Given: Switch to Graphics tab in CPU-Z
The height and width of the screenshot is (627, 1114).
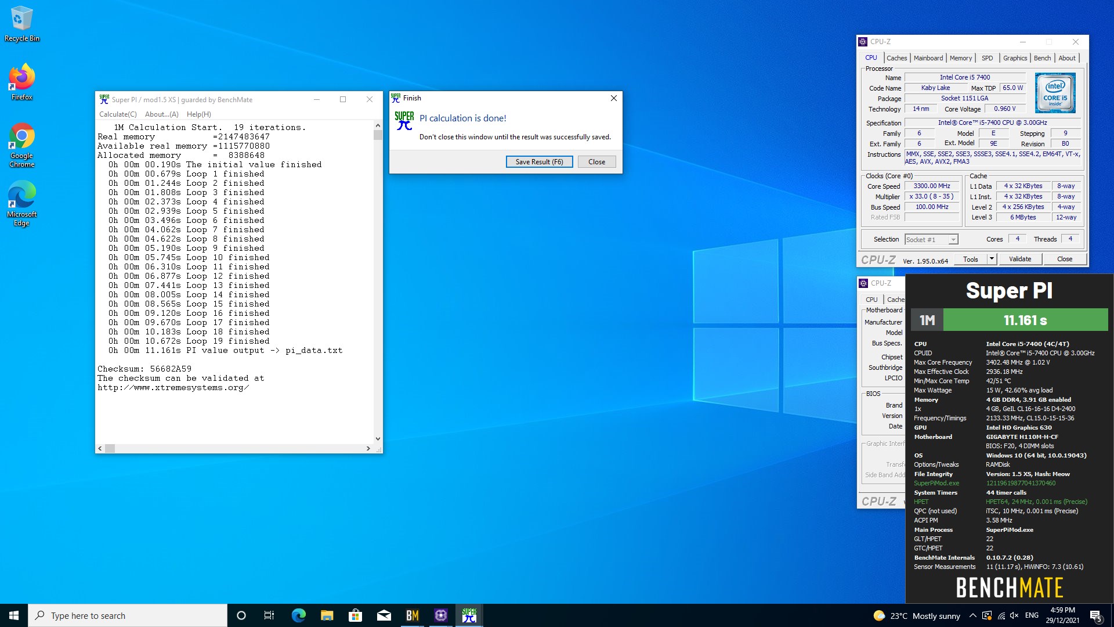Looking at the screenshot, I should coord(1015,58).
